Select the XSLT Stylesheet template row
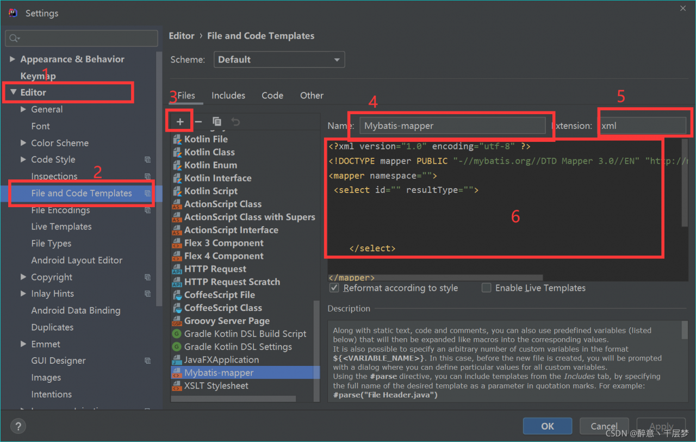 [245, 386]
